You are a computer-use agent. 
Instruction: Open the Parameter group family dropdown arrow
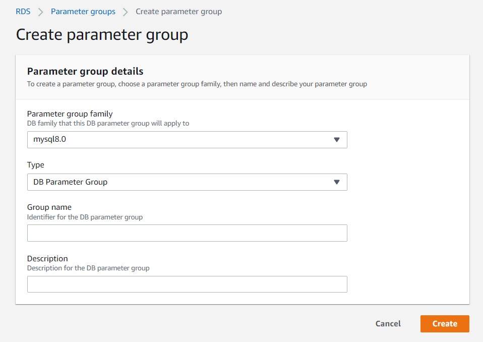tap(337, 140)
